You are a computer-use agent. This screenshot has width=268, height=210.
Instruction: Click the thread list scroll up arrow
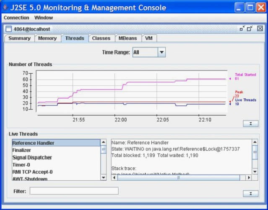(104, 142)
